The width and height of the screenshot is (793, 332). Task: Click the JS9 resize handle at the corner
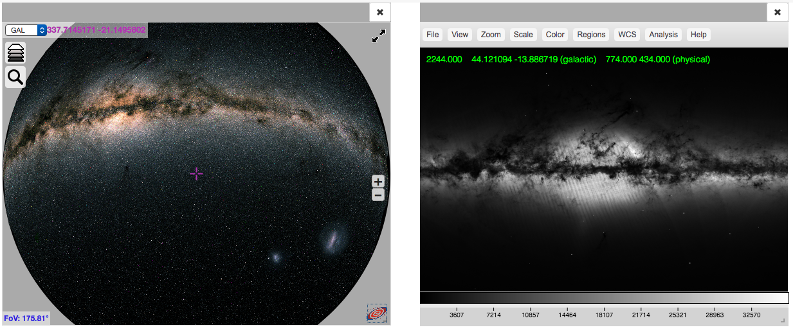pyautogui.click(x=783, y=320)
